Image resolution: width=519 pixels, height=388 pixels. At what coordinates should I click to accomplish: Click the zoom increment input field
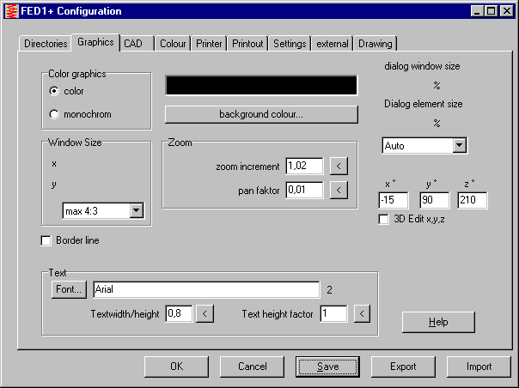[304, 166]
